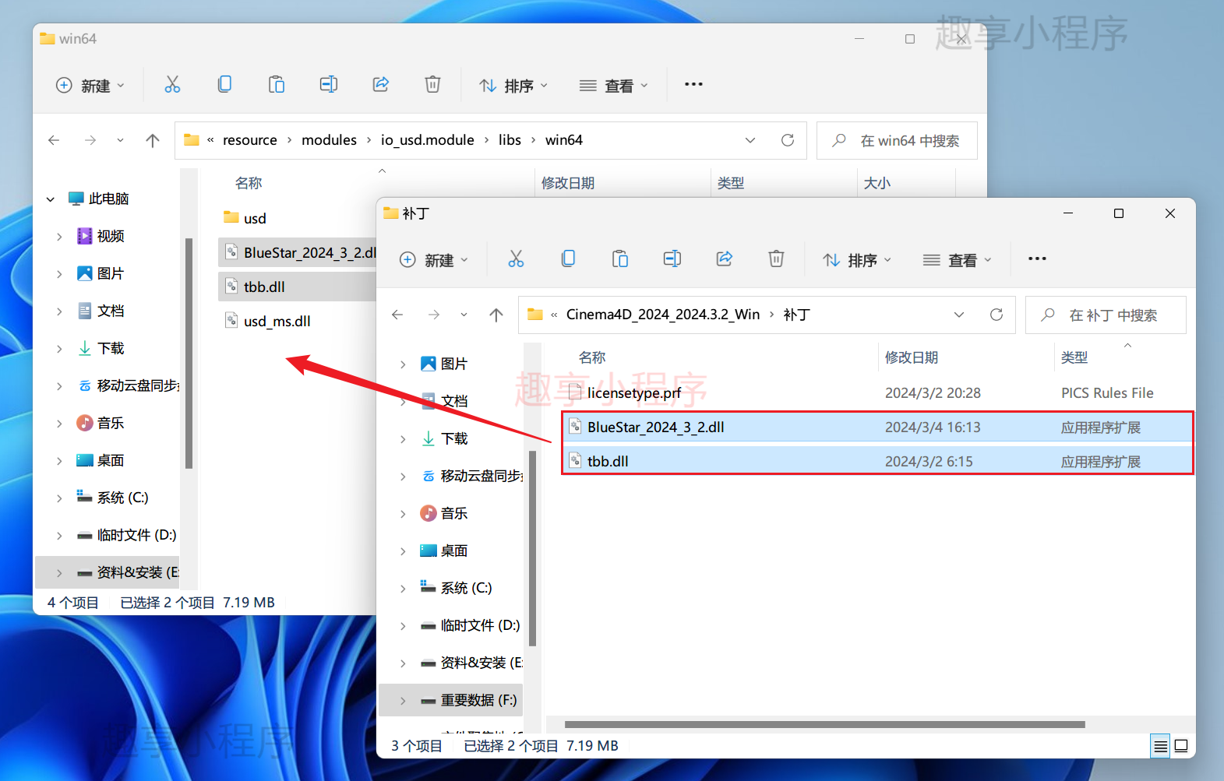This screenshot has height=781, width=1224.
Task: Select BlueStar_2024_3_2.dll in 补丁 window
Action: (x=877, y=427)
